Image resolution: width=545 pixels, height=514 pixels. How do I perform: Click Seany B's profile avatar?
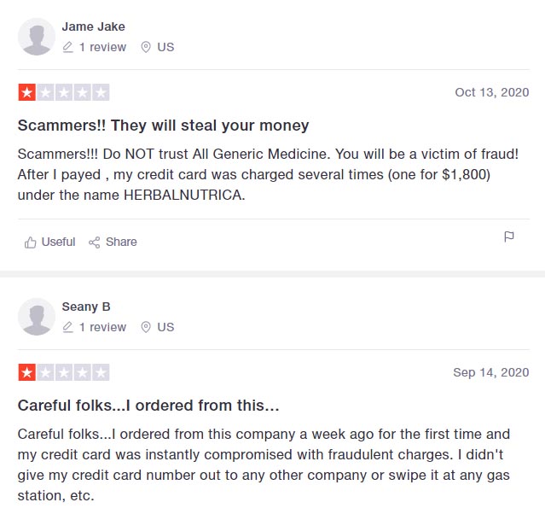pos(37,317)
